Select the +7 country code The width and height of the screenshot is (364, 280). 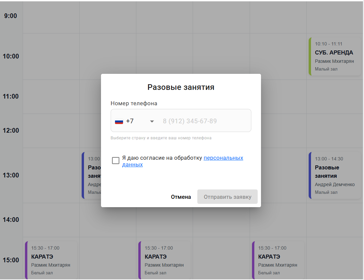(x=130, y=121)
